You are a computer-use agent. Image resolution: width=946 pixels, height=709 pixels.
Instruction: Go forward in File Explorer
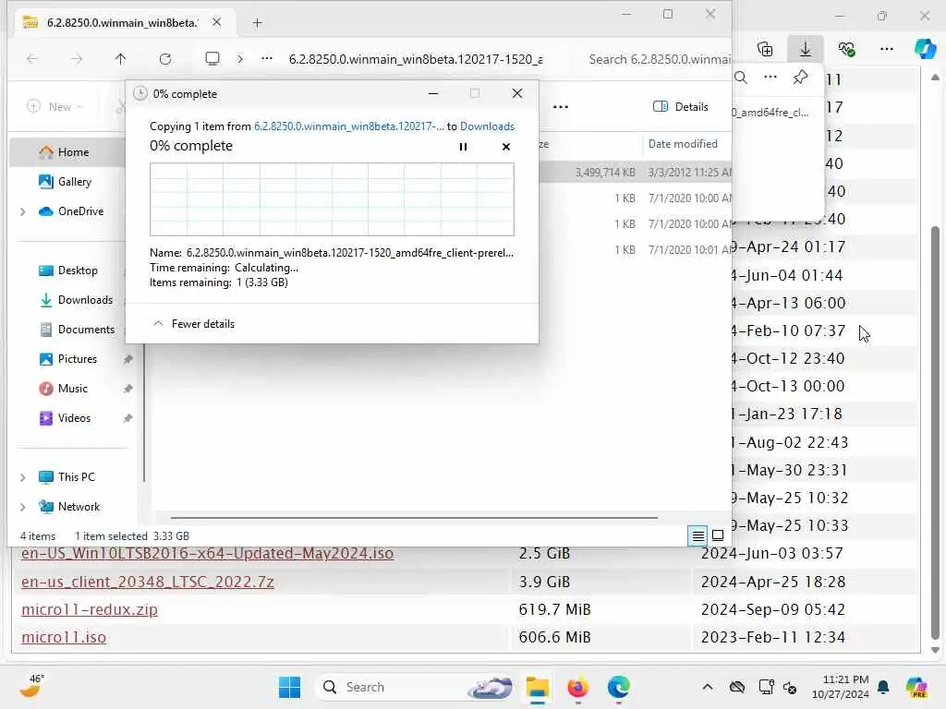77,58
